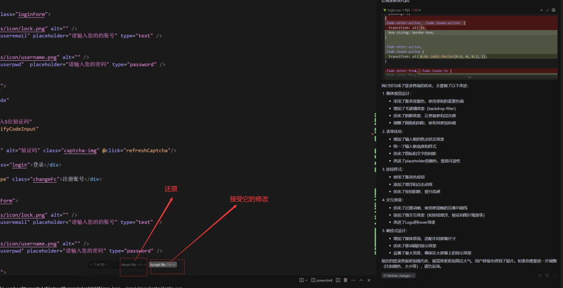Click the captcha-img class name in code

click(x=80, y=150)
